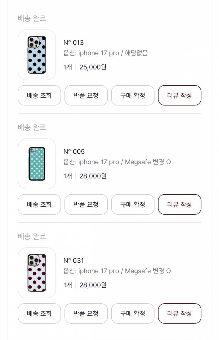Track delivery for N° 031 order
219x340 pixels.
pos(39,313)
